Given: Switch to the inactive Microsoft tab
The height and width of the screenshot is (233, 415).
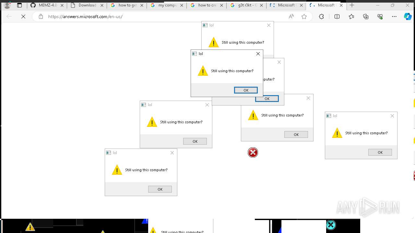Looking at the screenshot, I should pyautogui.click(x=286, y=5).
